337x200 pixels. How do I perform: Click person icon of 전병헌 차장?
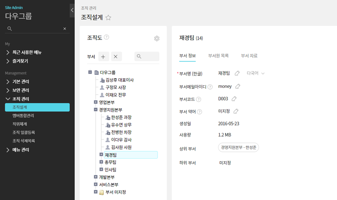point(108,133)
